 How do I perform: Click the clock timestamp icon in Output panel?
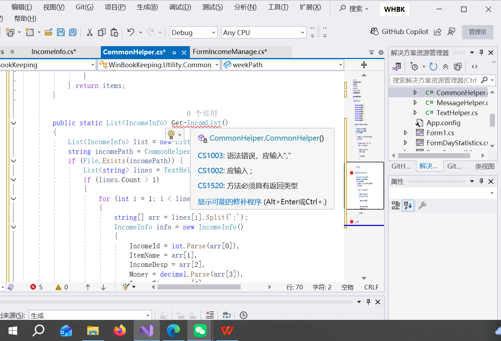tap(244, 315)
